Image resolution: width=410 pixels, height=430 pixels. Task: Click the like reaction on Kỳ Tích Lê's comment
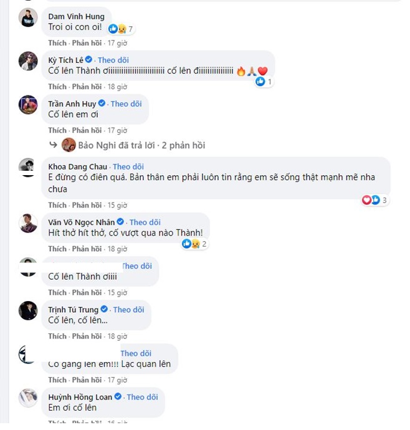(x=260, y=82)
